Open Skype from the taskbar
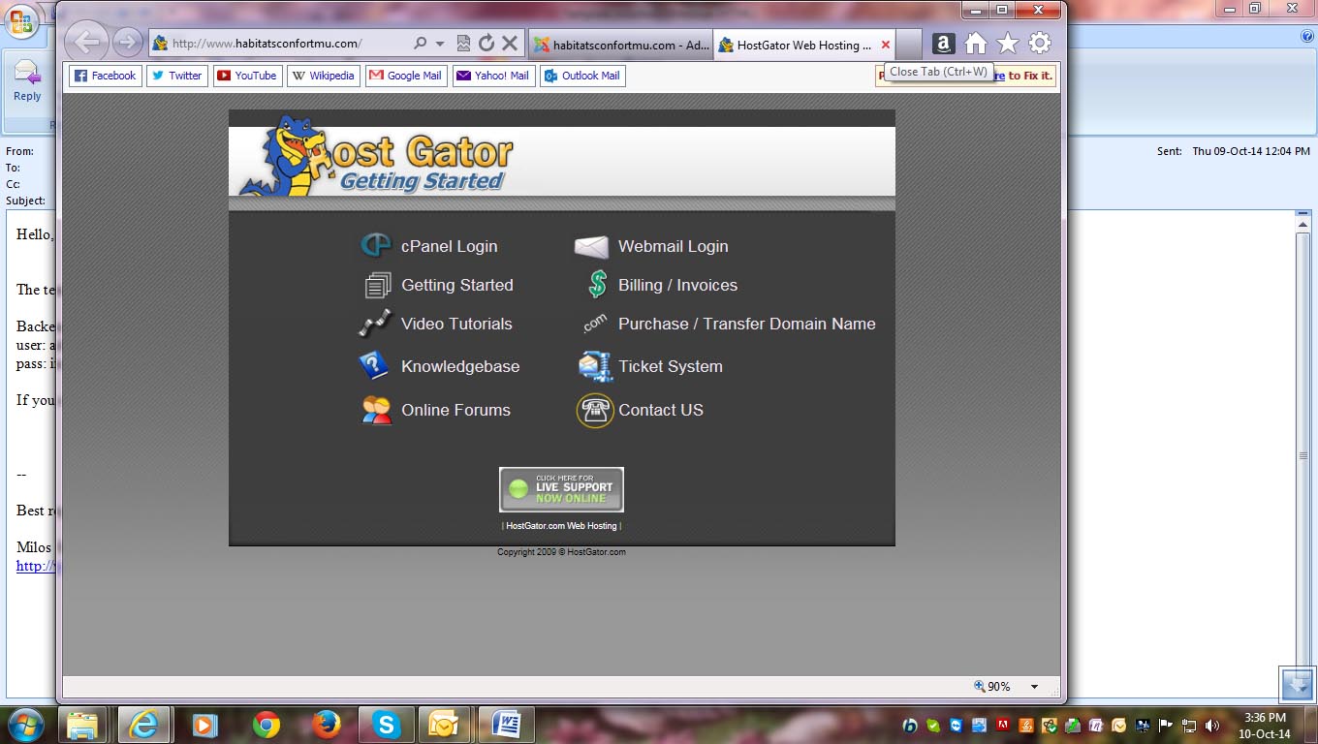Screen dimensions: 1318x744 tap(387, 725)
